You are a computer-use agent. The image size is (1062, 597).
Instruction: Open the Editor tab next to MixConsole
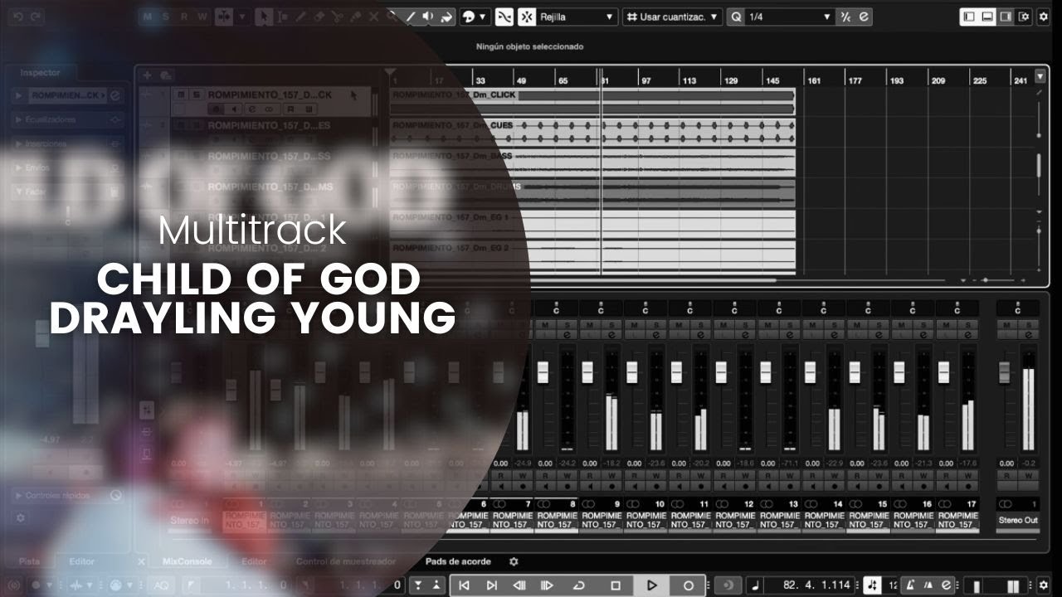tap(254, 561)
